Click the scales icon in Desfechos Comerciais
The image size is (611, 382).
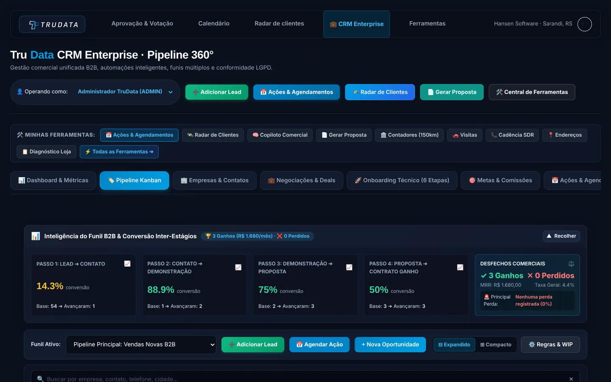(x=571, y=264)
